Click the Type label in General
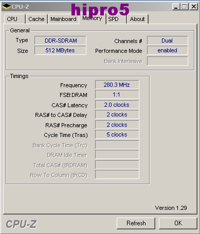200x234 pixels. (x=22, y=40)
